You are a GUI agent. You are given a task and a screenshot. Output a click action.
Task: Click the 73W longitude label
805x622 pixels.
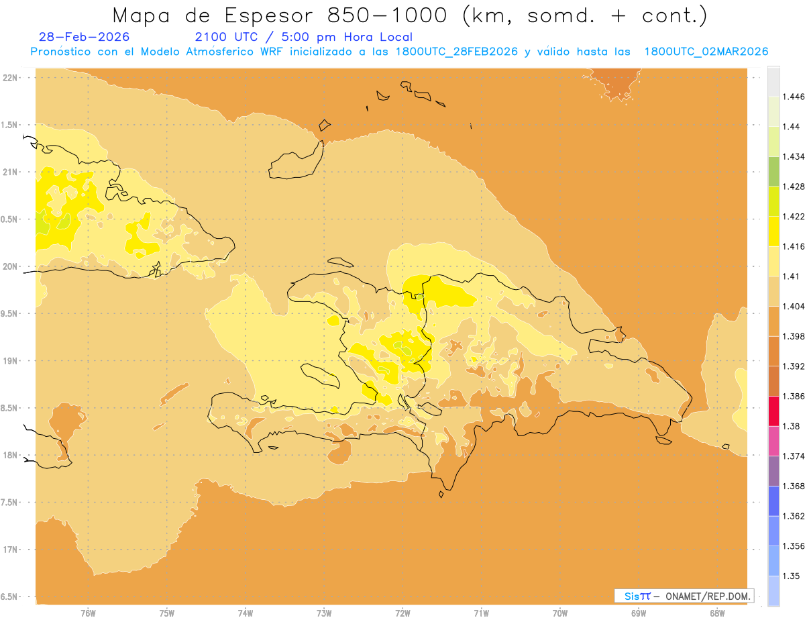pyautogui.click(x=324, y=614)
